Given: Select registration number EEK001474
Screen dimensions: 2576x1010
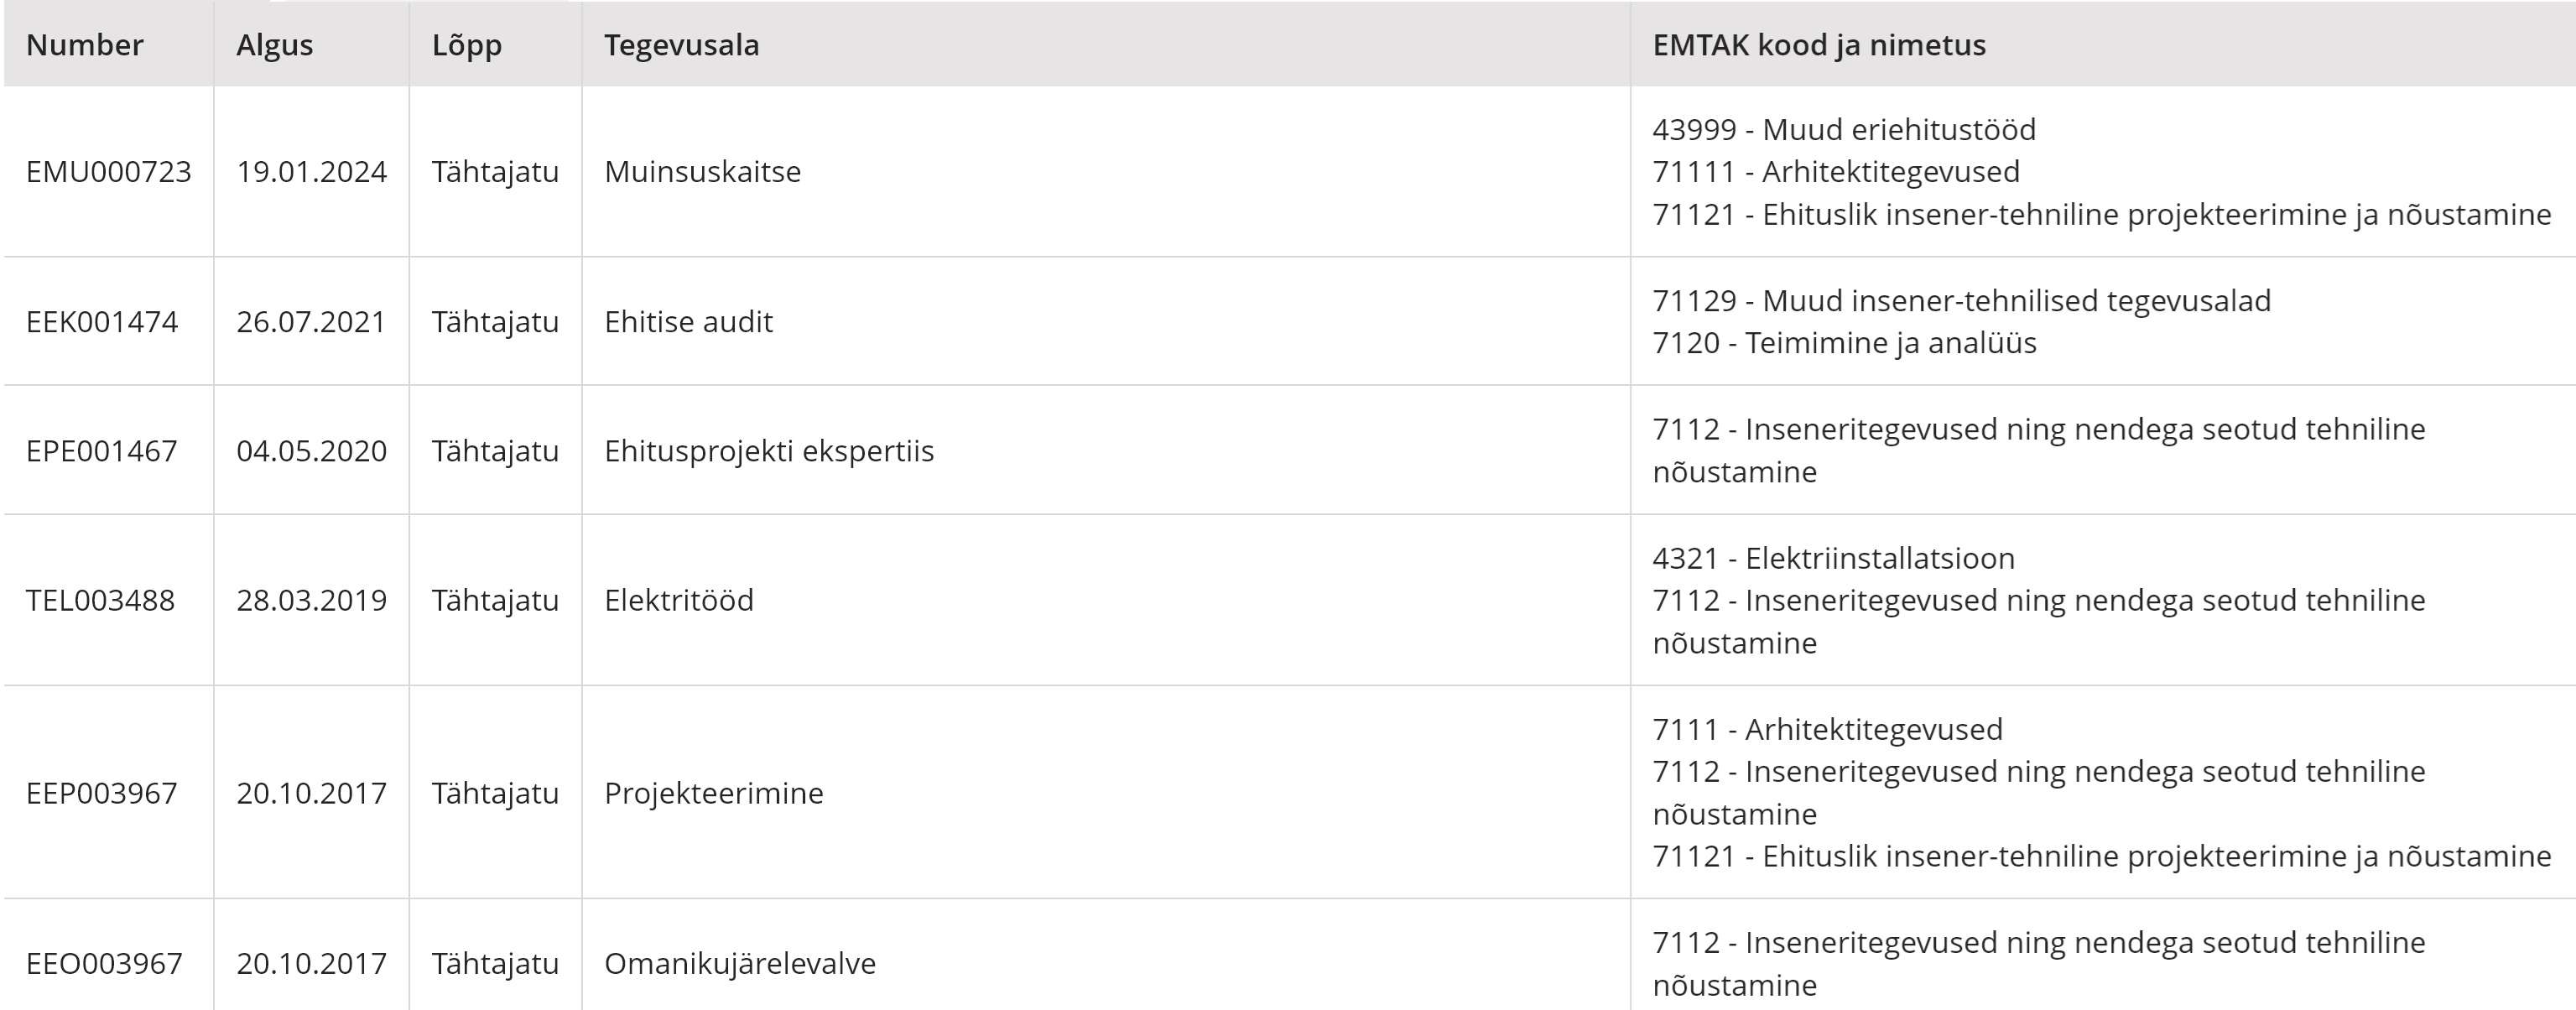Looking at the screenshot, I should [102, 322].
